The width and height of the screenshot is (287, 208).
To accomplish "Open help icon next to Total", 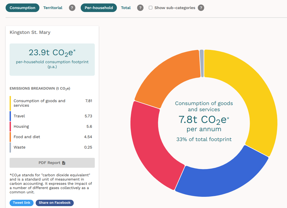I will click(140, 8).
